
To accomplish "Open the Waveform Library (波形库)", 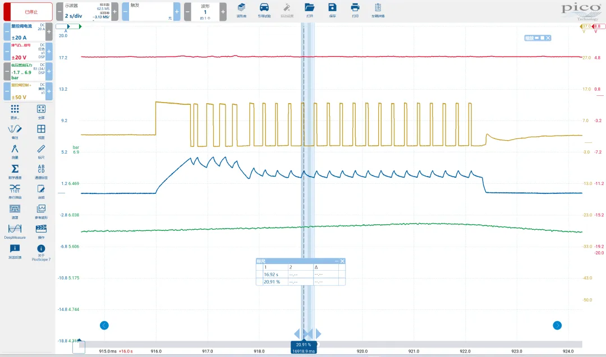I will [x=241, y=10].
